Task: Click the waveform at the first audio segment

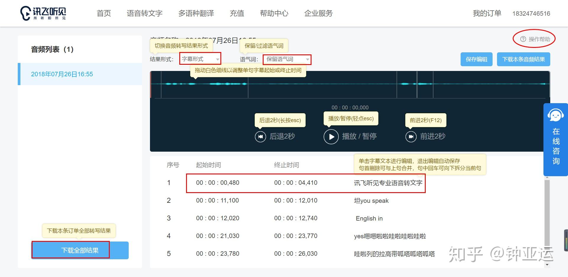Action: pyautogui.click(x=204, y=84)
